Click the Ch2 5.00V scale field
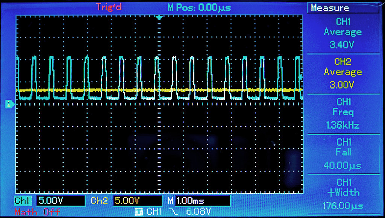This screenshot has height=218, width=385. 137,201
